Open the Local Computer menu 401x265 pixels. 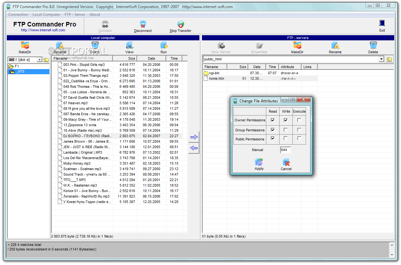pos(46,15)
